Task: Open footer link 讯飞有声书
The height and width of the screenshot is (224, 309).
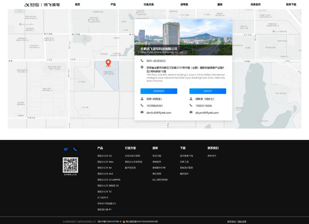Action: [103, 197]
